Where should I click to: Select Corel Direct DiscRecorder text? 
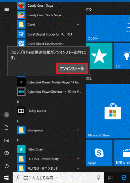coord(45,44)
